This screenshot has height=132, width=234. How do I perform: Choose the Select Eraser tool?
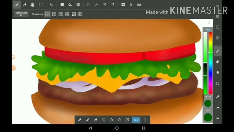[x=113, y=5]
